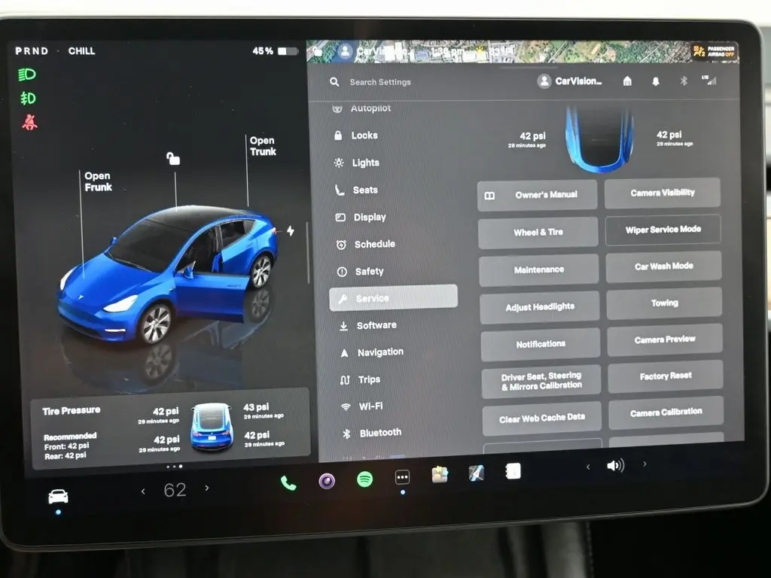Tap the notification bell icon

click(655, 81)
